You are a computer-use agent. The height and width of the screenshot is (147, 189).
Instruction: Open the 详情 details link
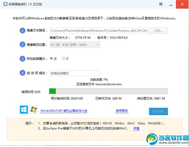point(136,128)
